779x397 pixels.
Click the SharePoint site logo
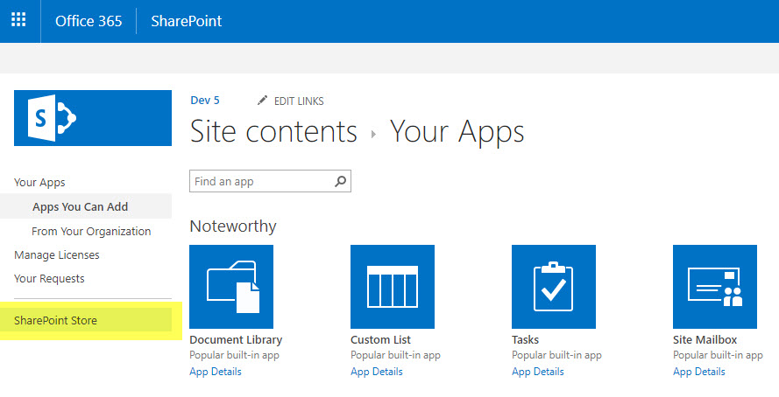pyautogui.click(x=93, y=118)
